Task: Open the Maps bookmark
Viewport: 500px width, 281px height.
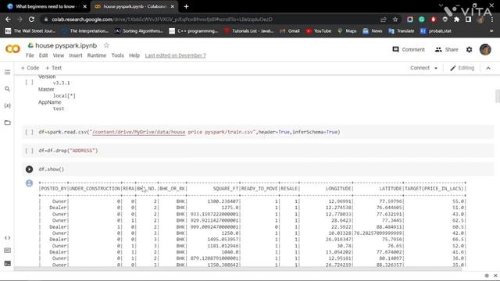Action: 347,31
